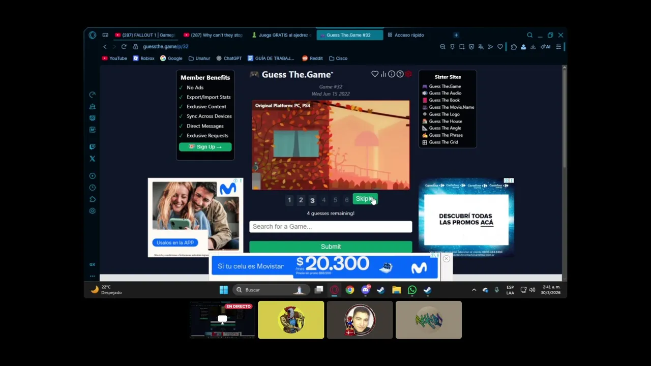Expand the system tray hidden icons arrow
Image resolution: width=651 pixels, height=366 pixels.
pyautogui.click(x=474, y=290)
